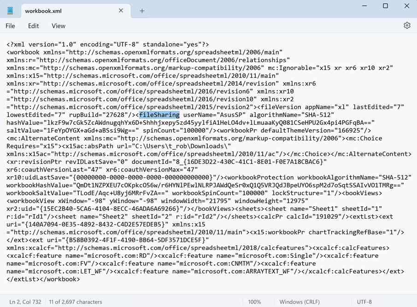Click the Notepad app icon in the title bar
Viewport: 417px width, 307px height.
click(10, 10)
